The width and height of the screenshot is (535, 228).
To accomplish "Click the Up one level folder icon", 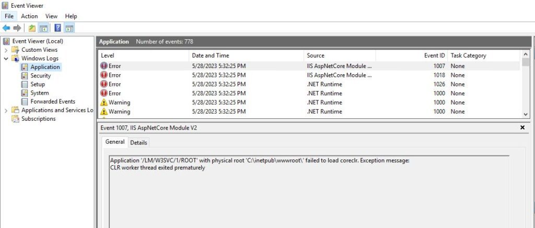I will tap(32, 28).
